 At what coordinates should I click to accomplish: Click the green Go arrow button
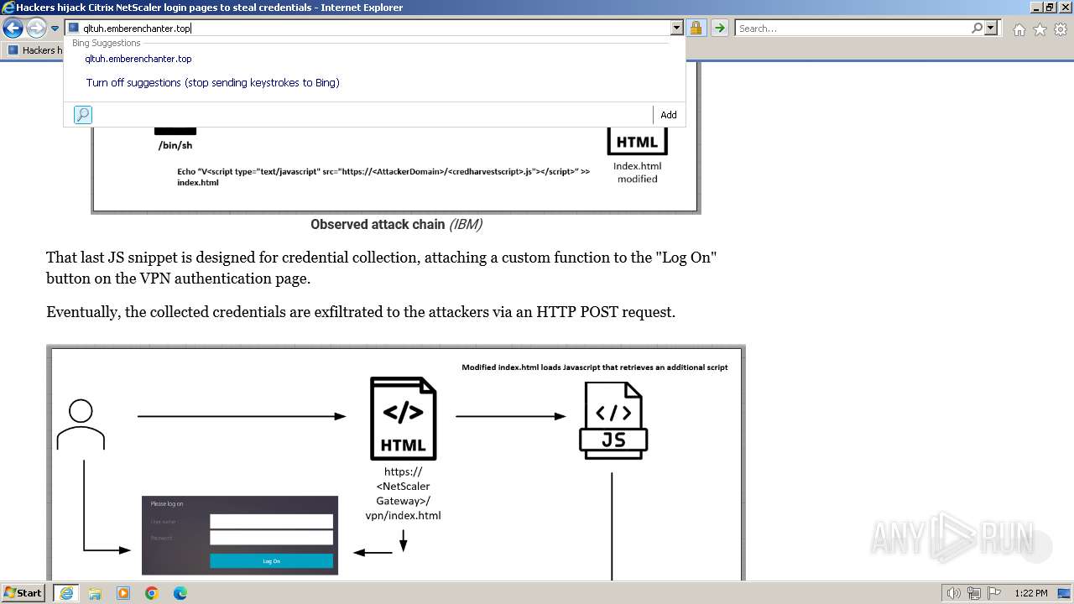(719, 29)
